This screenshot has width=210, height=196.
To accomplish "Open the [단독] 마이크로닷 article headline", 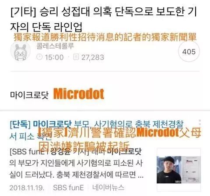I will [x=97, y=130].
